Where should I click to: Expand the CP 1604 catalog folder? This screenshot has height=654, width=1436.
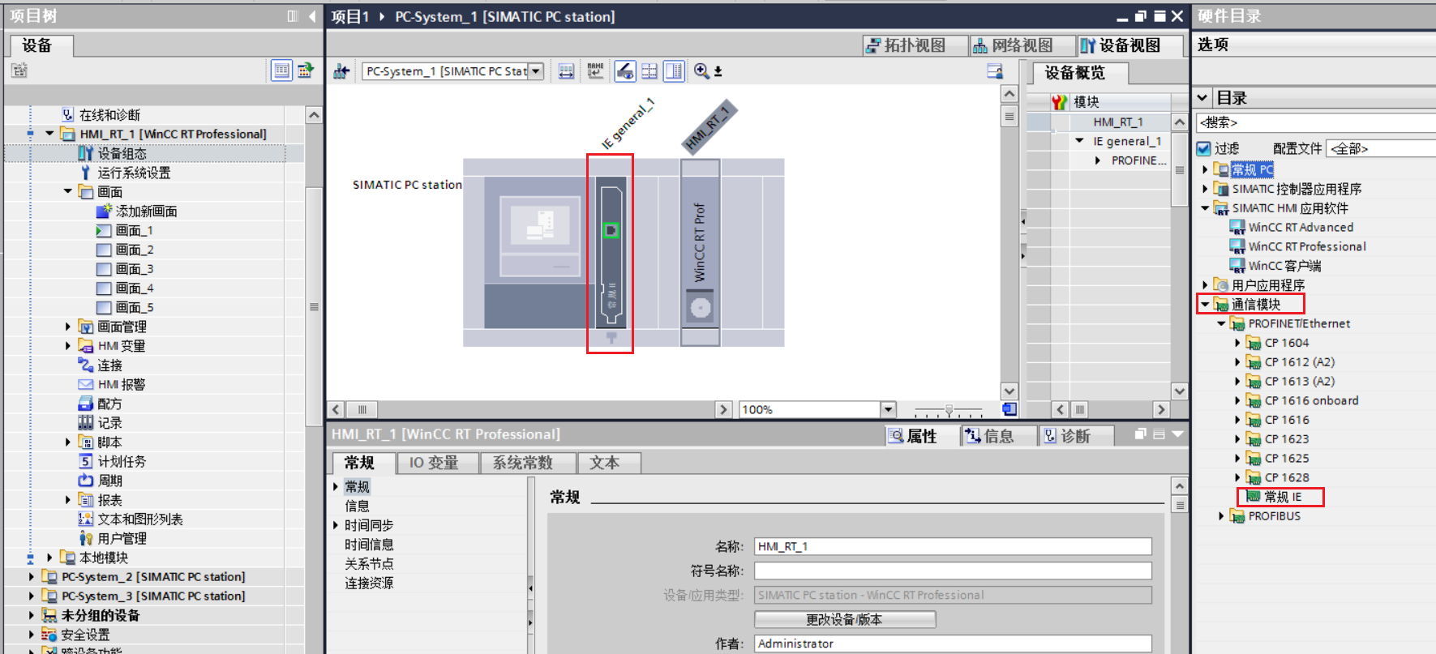coord(1237,343)
